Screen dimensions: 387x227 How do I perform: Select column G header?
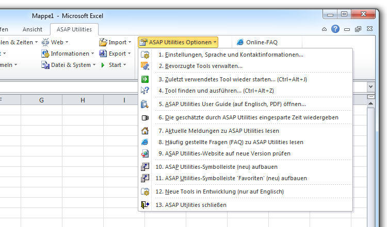point(41,100)
